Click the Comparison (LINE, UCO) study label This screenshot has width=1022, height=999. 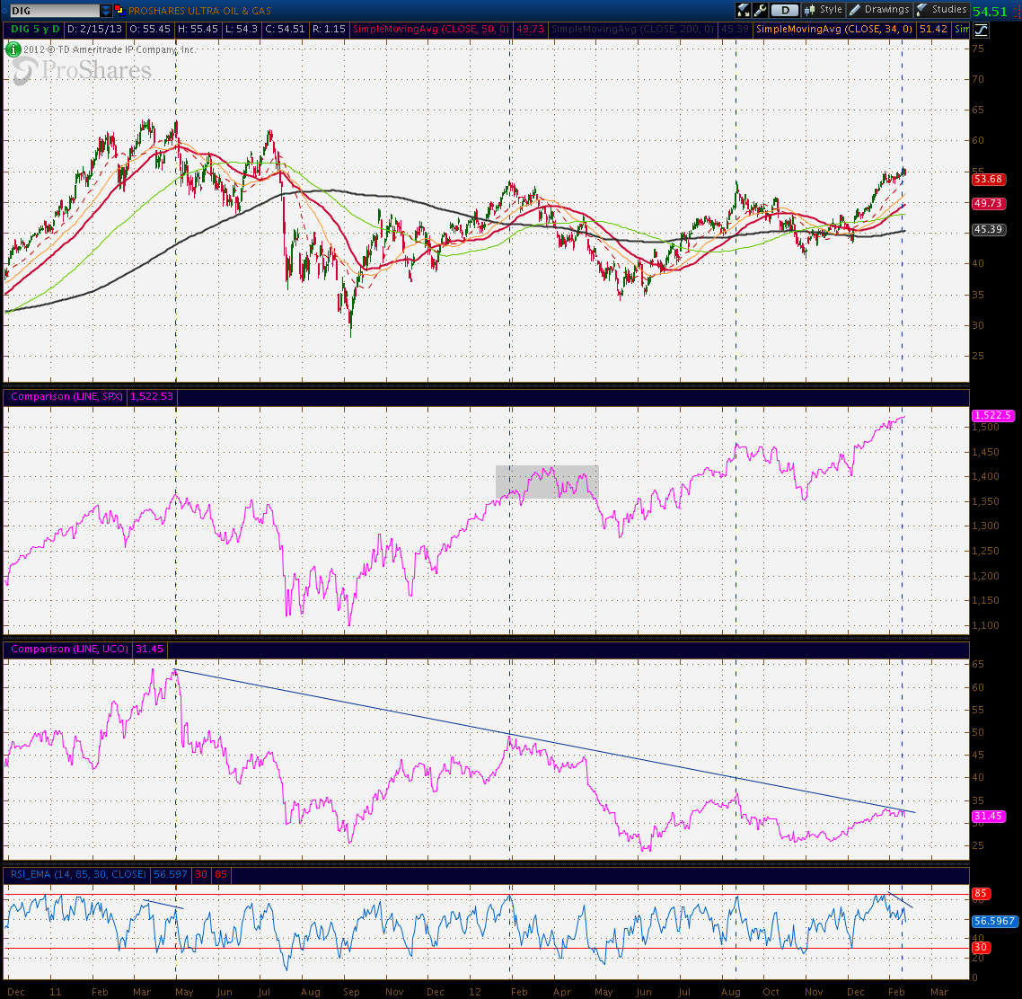[69, 649]
